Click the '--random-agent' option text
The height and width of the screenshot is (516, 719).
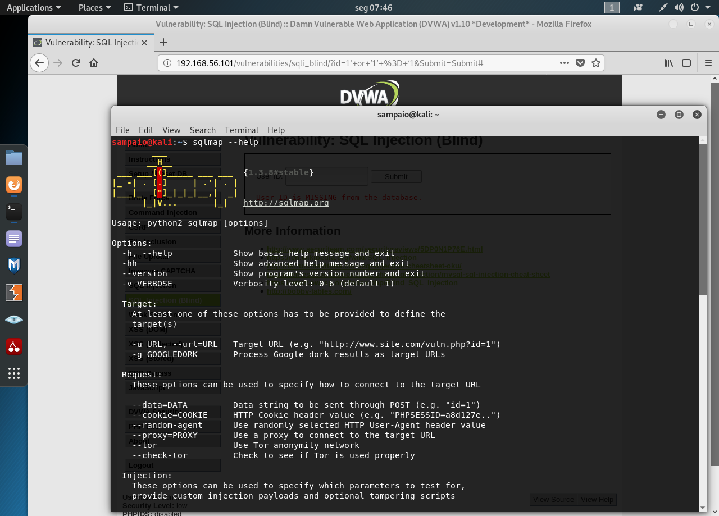[x=167, y=425]
